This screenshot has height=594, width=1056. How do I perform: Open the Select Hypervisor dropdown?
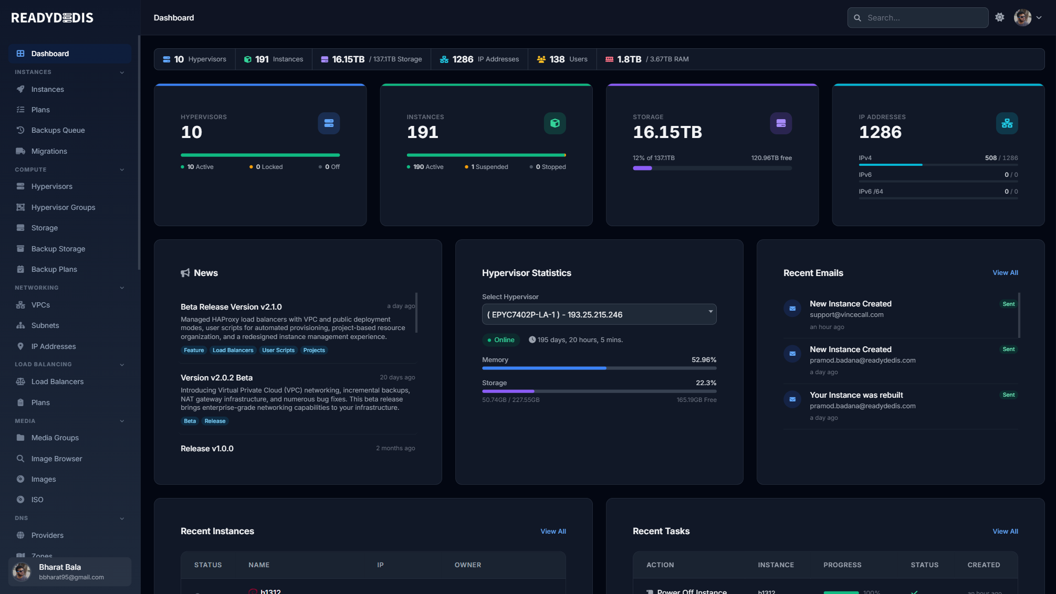coord(599,314)
